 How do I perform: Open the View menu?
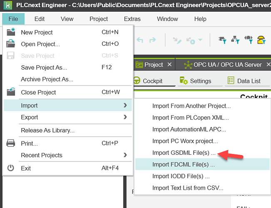(67, 19)
